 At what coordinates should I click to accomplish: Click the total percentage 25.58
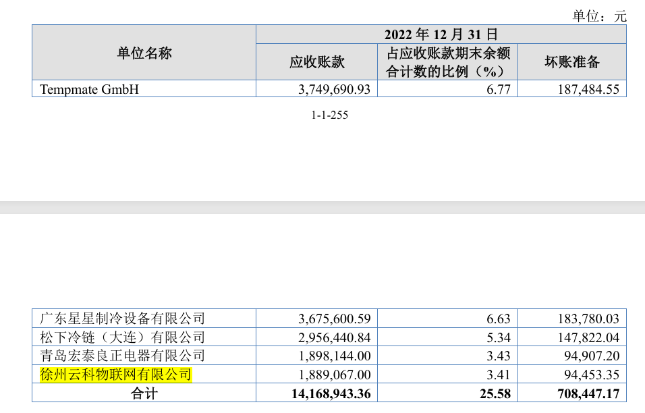(x=495, y=393)
